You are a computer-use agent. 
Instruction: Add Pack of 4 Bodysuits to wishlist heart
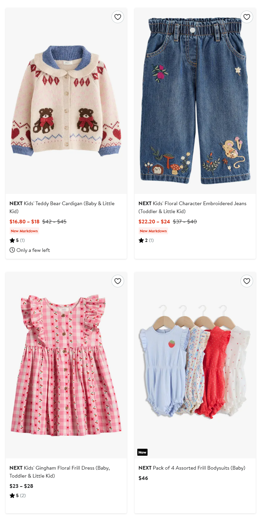(x=247, y=281)
